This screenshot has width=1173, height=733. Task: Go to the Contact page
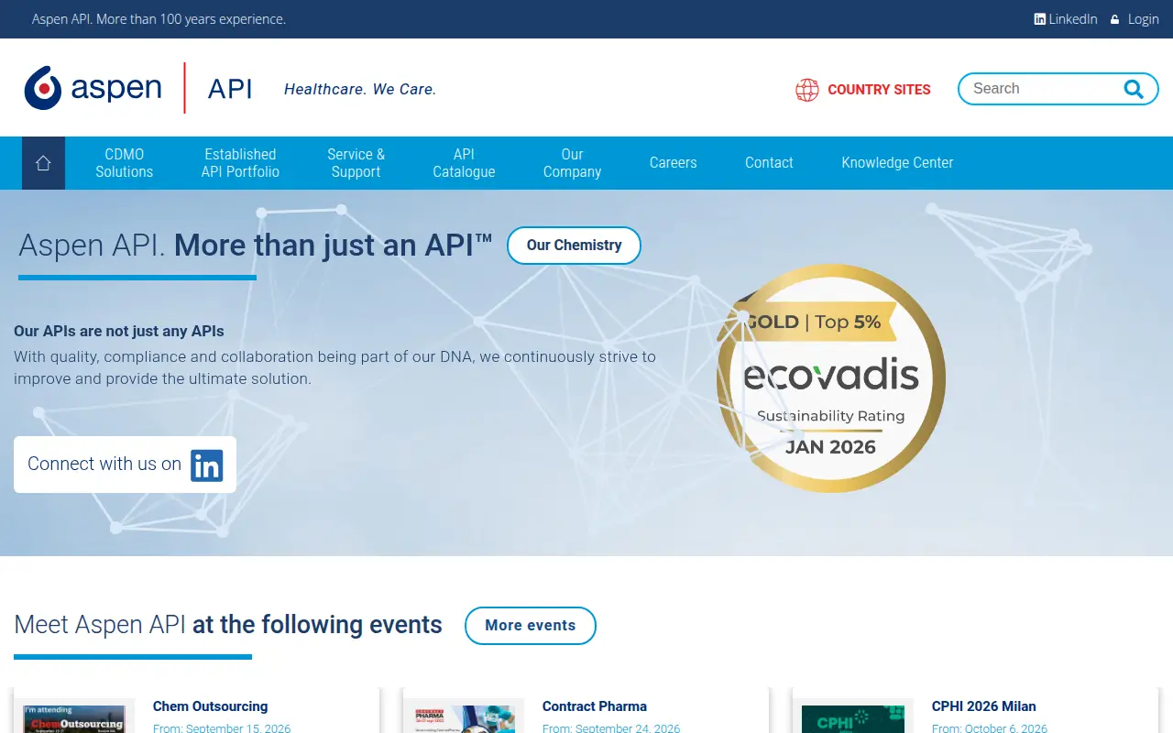click(769, 163)
